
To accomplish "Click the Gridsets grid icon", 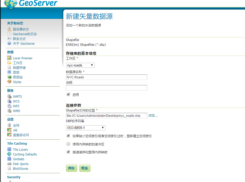I will tap(9, 159).
